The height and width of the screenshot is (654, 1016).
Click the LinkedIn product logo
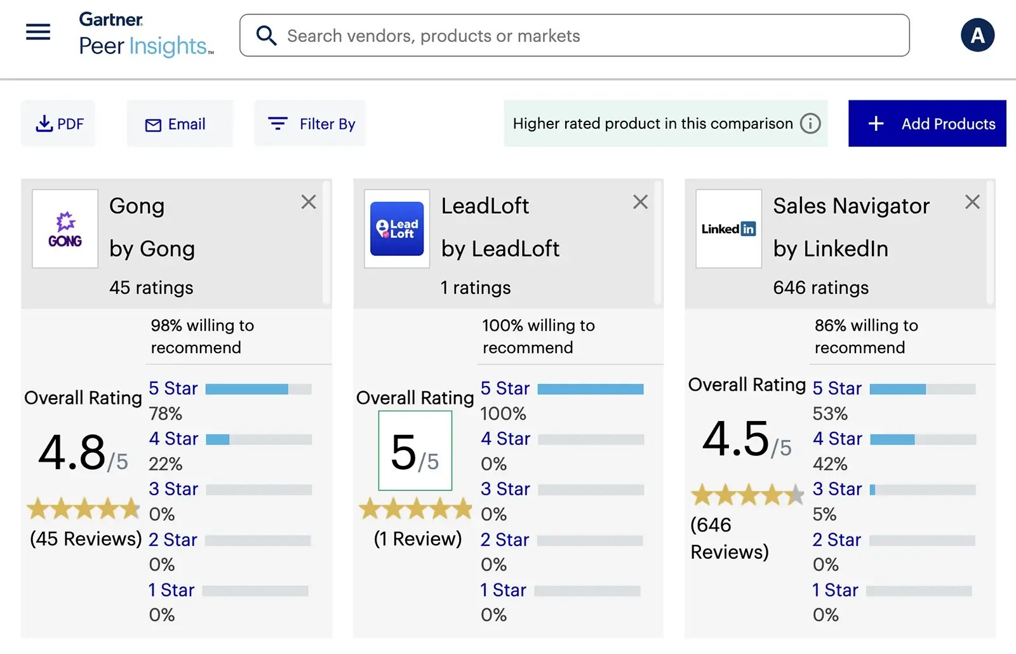[x=729, y=229]
